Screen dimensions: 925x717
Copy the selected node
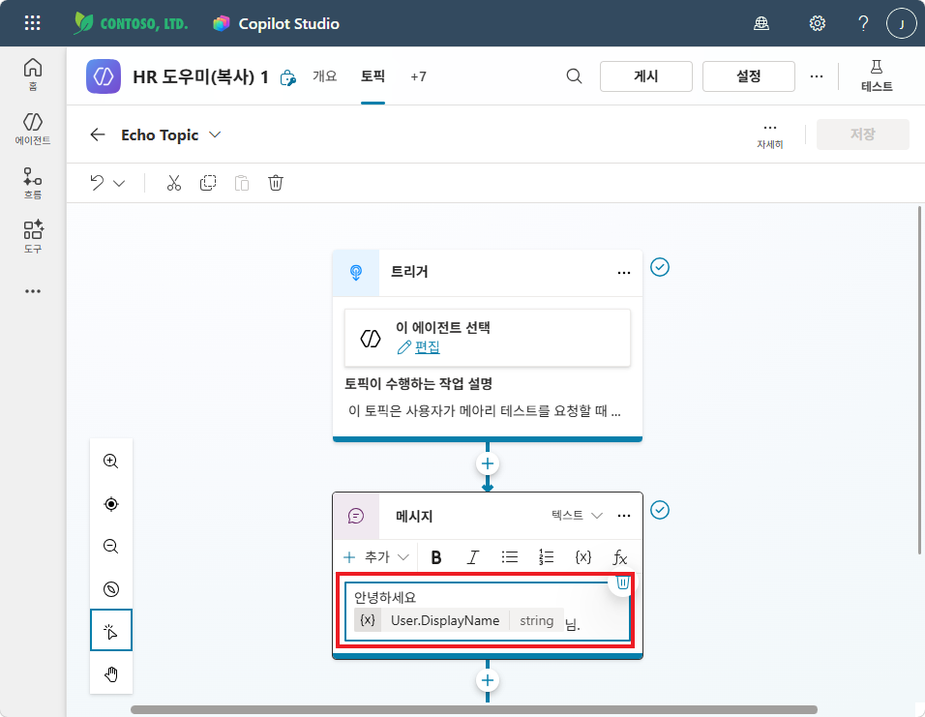pyautogui.click(x=208, y=183)
